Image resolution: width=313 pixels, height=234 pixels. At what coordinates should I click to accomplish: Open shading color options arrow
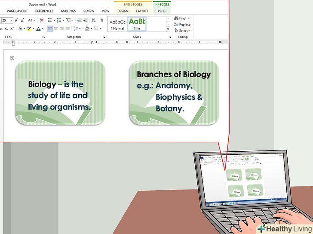point(92,29)
